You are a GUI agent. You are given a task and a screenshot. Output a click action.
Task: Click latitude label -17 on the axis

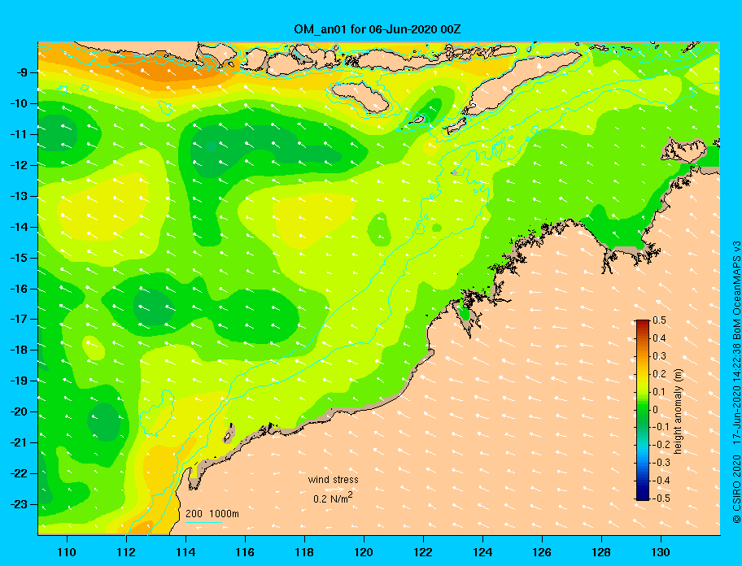point(19,319)
